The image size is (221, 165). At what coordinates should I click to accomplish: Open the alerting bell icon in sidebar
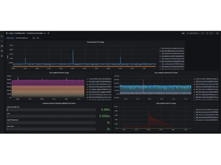2,56
